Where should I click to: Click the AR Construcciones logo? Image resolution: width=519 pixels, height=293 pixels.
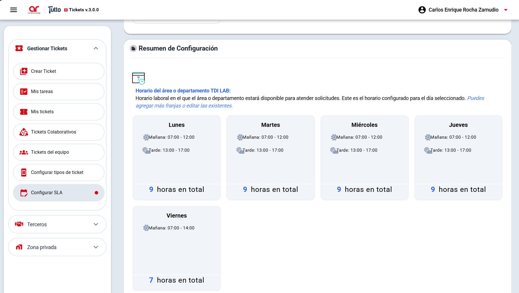tap(34, 10)
